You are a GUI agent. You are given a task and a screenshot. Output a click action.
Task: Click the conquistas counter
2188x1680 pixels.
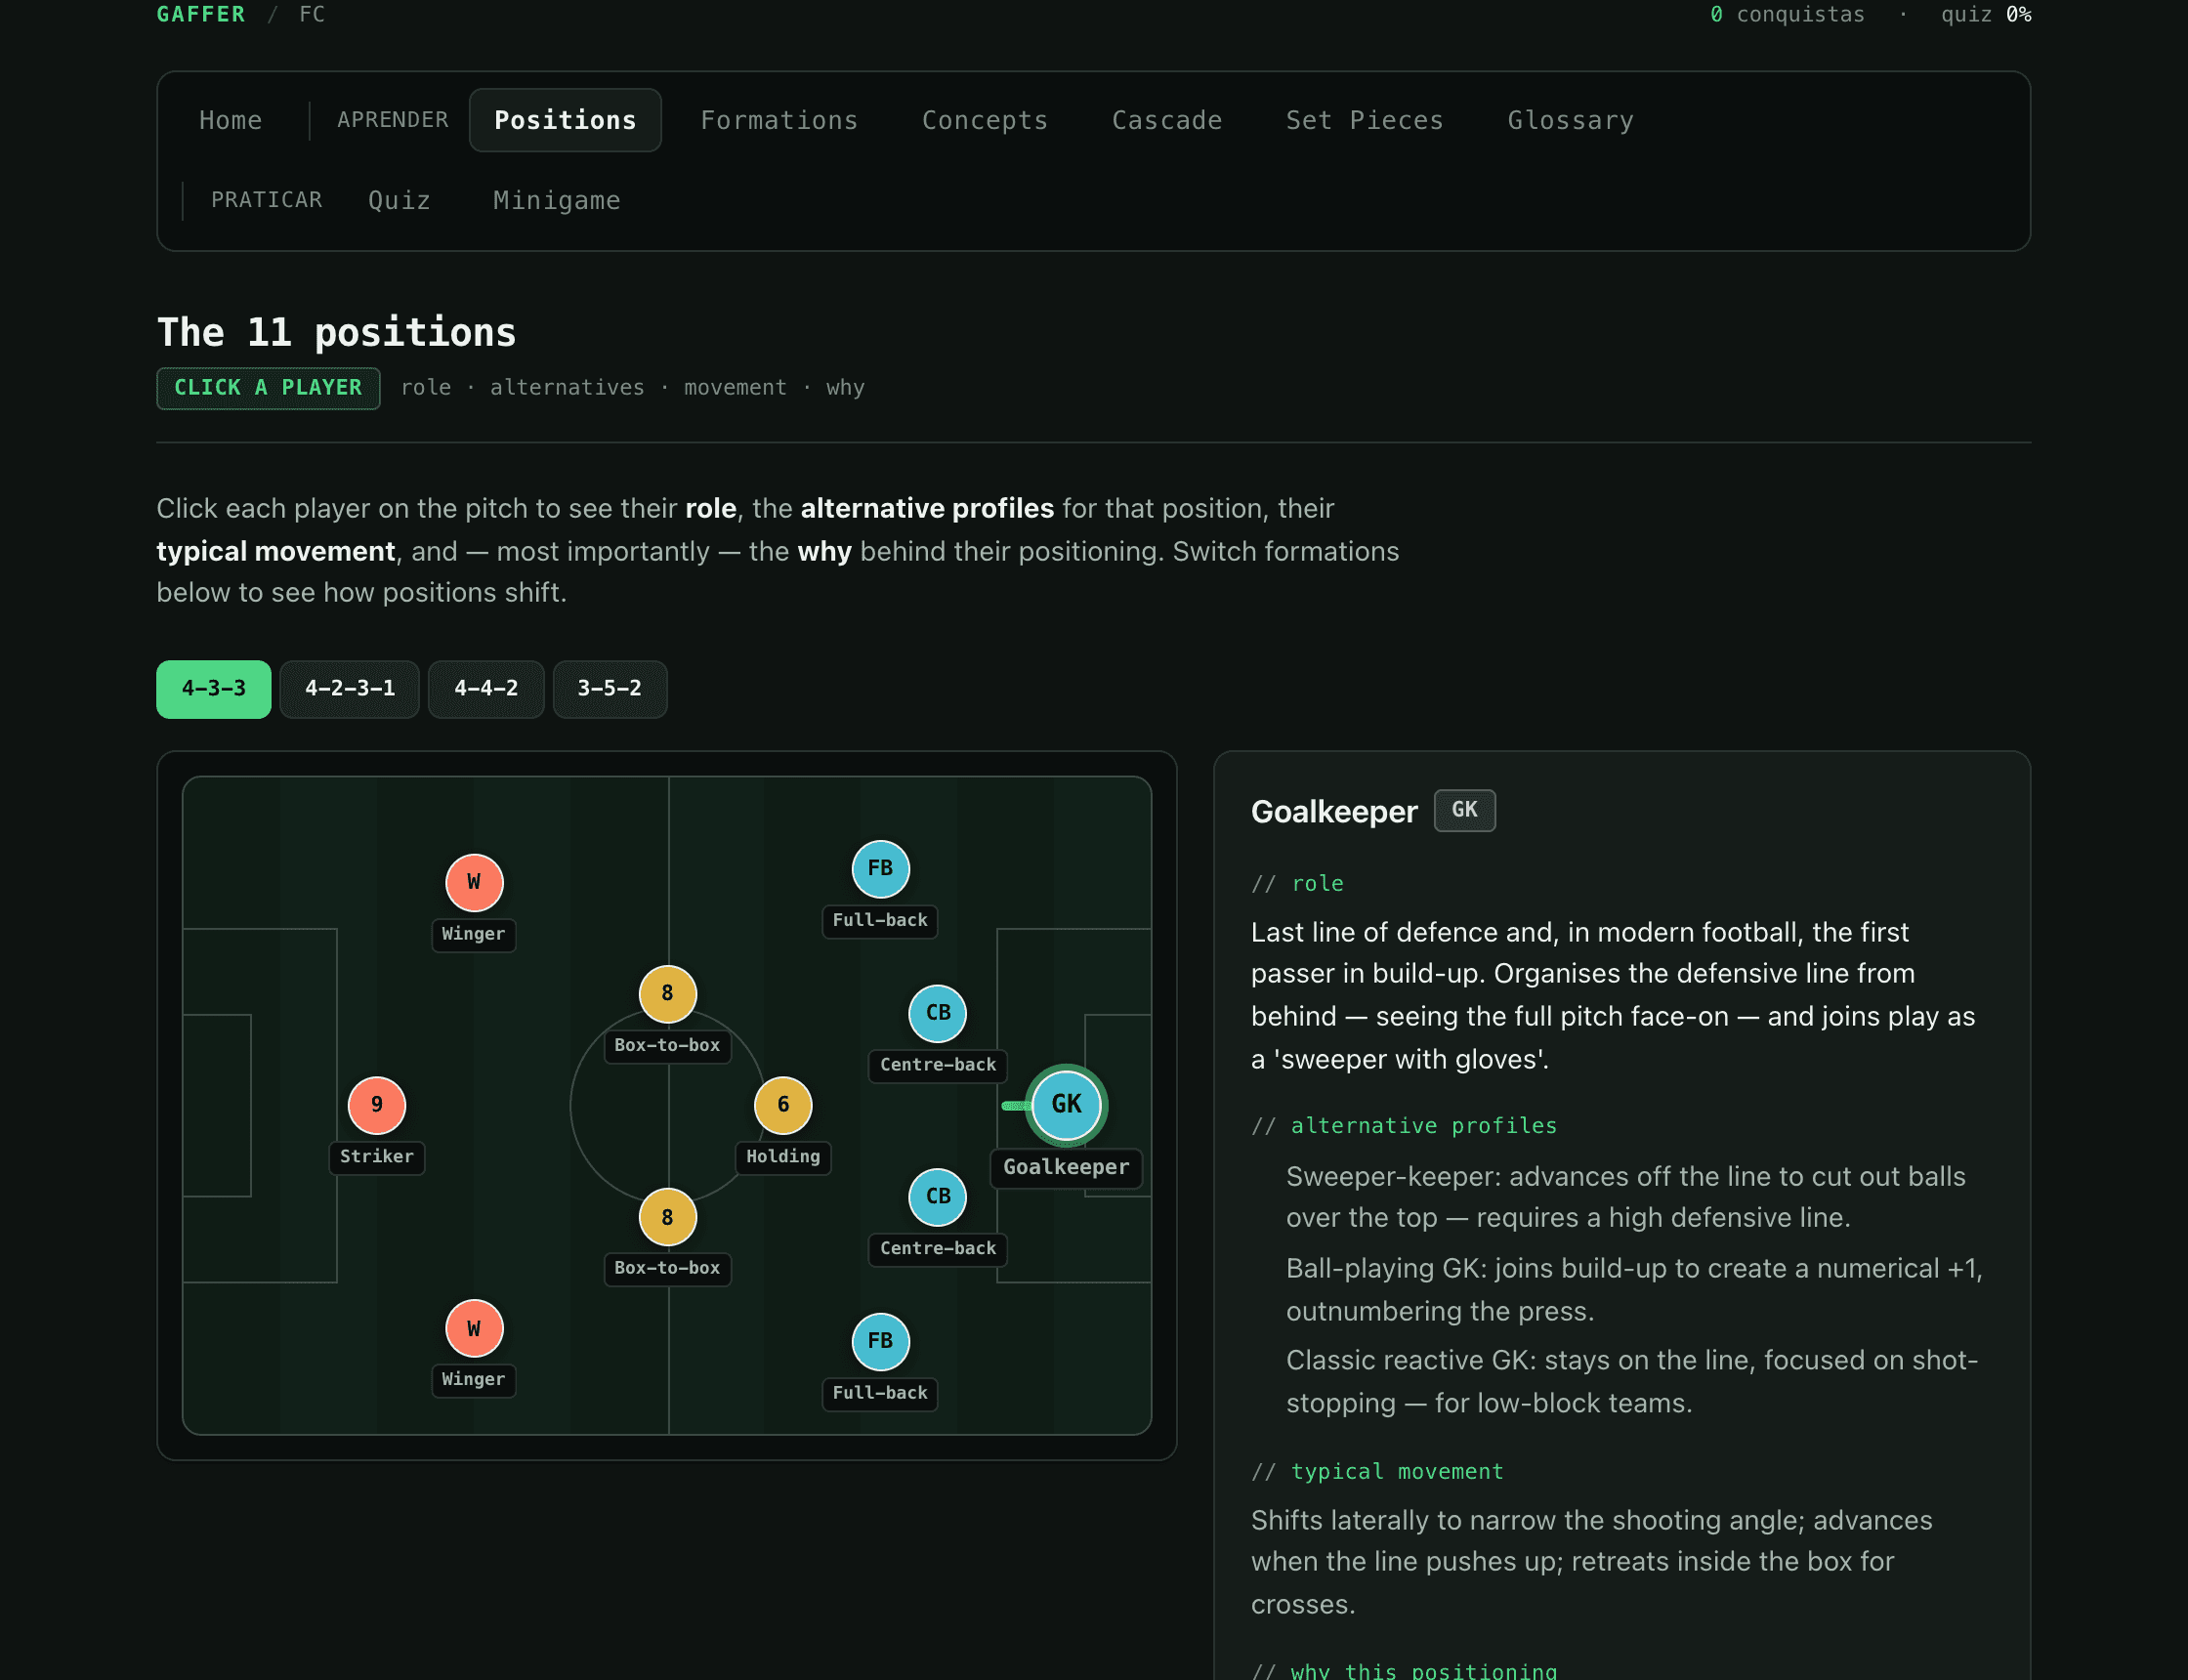1787,14
